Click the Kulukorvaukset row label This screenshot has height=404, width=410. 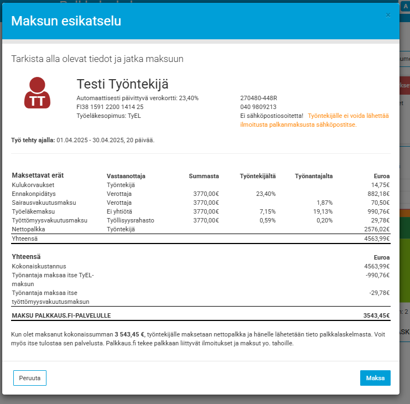point(33,185)
